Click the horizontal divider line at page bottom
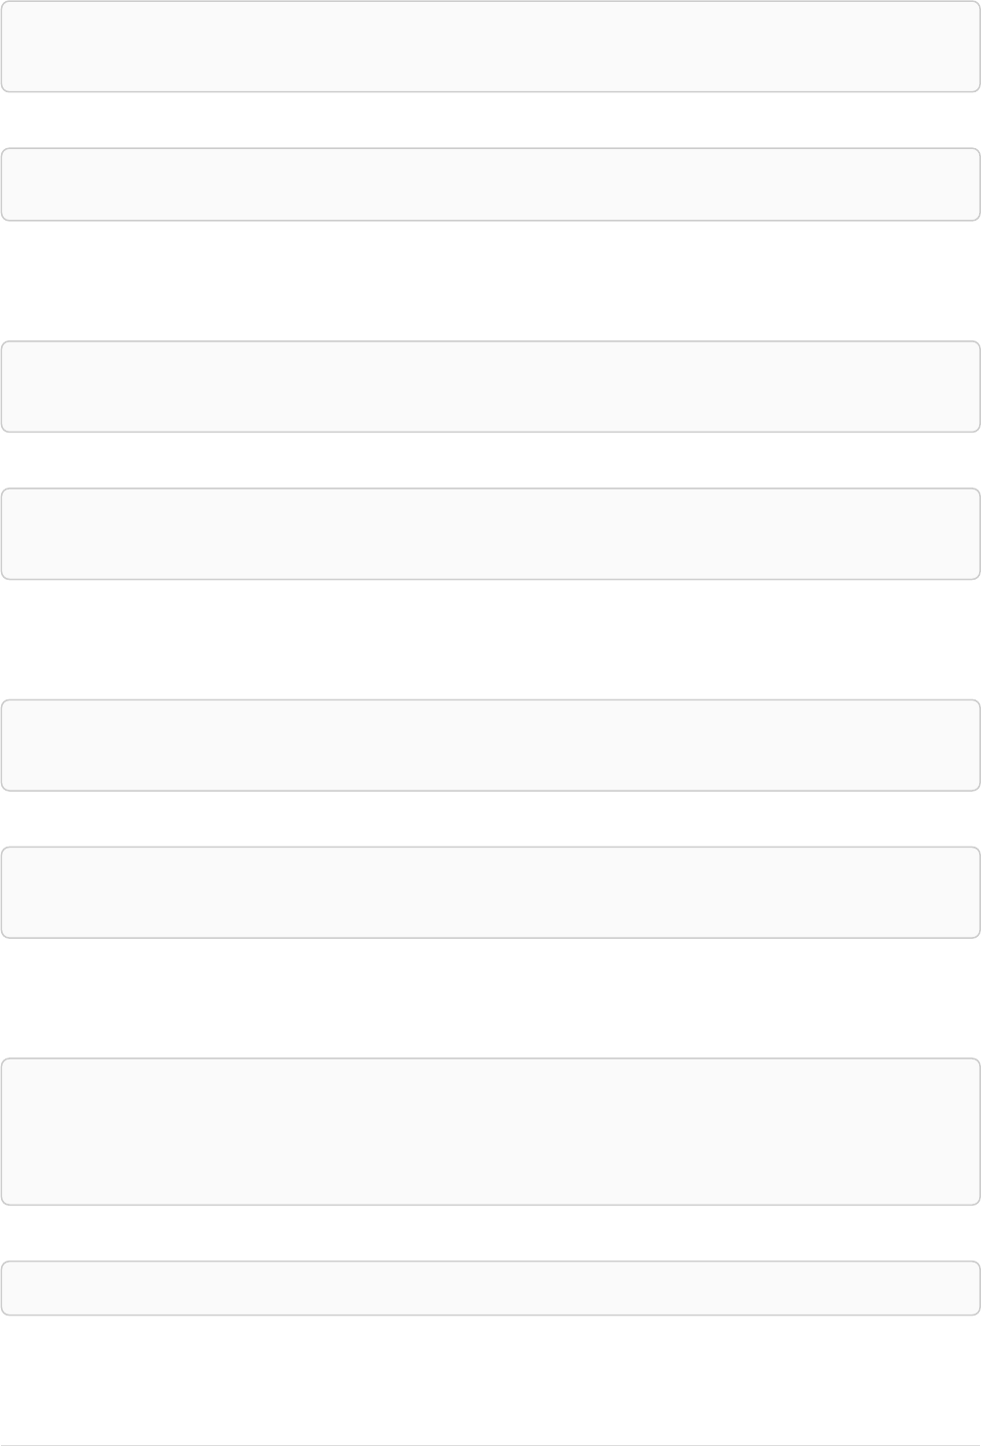This screenshot has width=981, height=1446. 490,1445
